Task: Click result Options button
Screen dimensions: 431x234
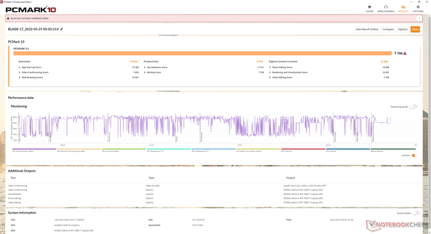Action: point(403,29)
